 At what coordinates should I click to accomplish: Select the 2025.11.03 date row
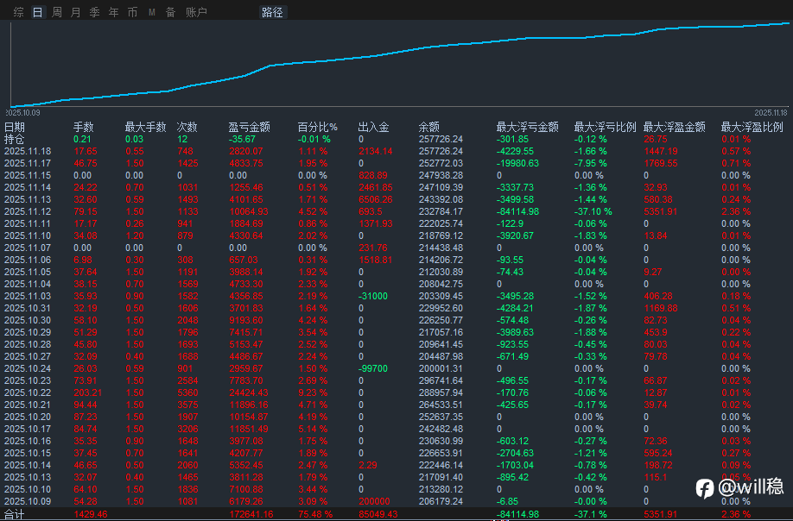tap(396, 297)
